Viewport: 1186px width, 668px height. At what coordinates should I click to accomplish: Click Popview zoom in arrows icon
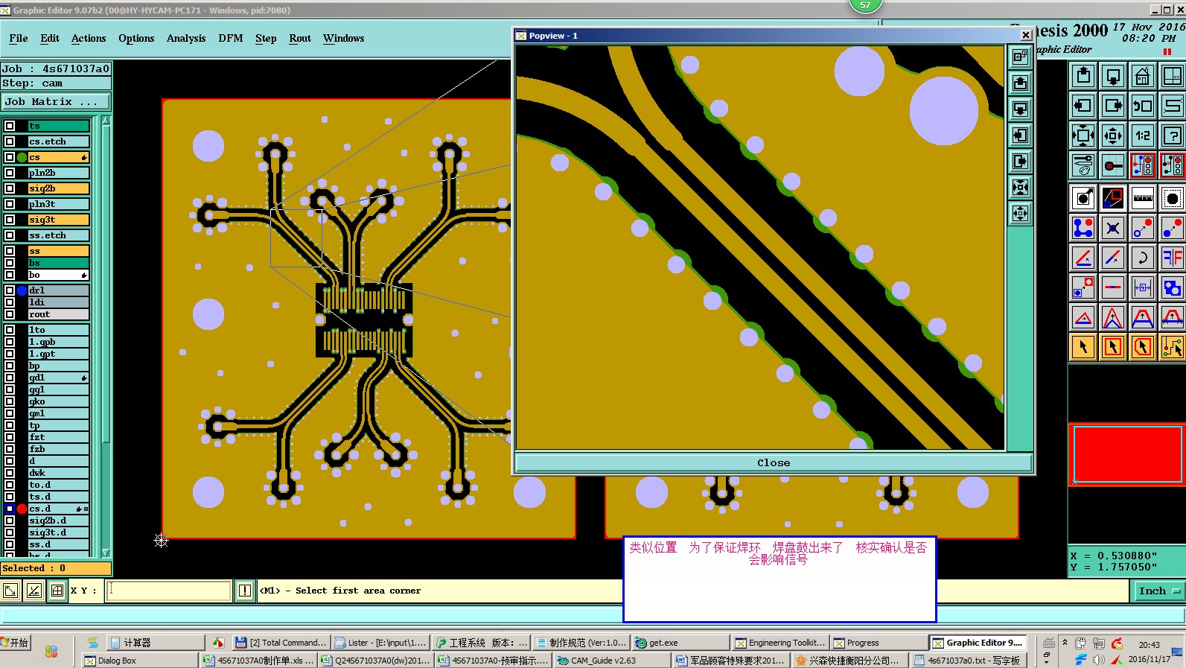1020,187
